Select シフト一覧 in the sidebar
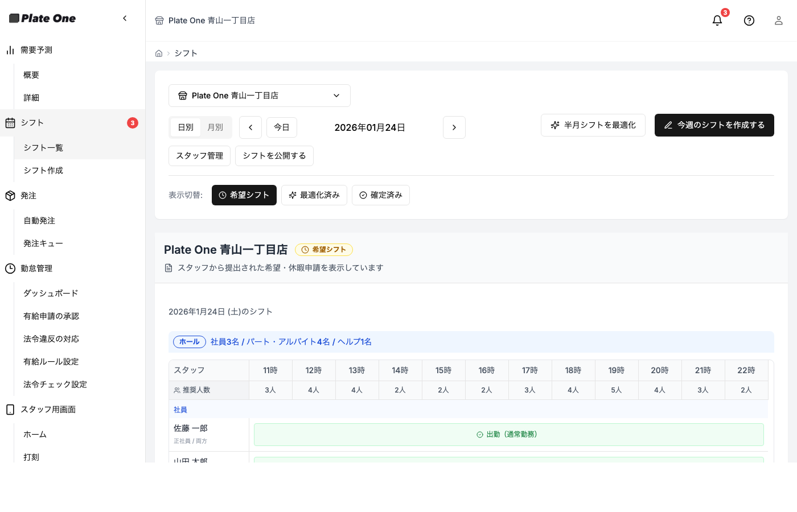Image resolution: width=797 pixels, height=512 pixels. pos(43,148)
